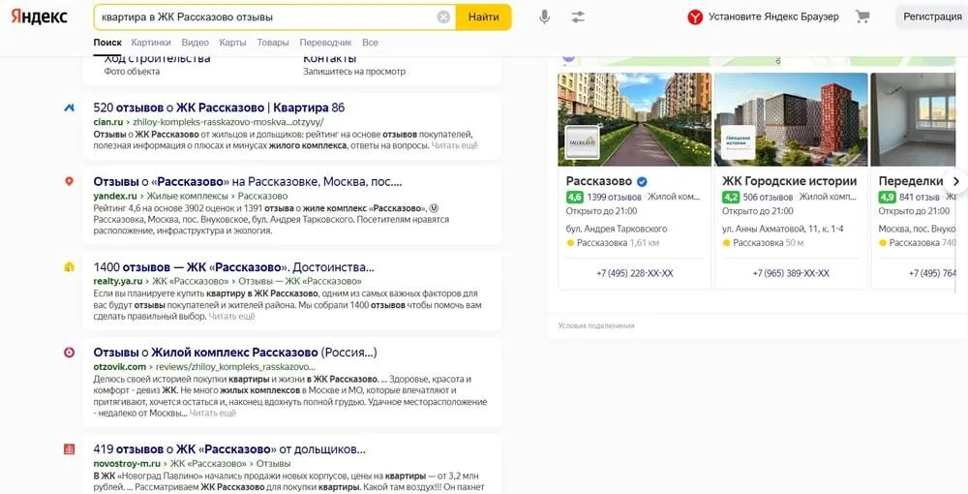The width and height of the screenshot is (968, 494).
Task: Click 'ул. Анны Ахматовой, 11, к. 1-4' address
Action: click(783, 229)
